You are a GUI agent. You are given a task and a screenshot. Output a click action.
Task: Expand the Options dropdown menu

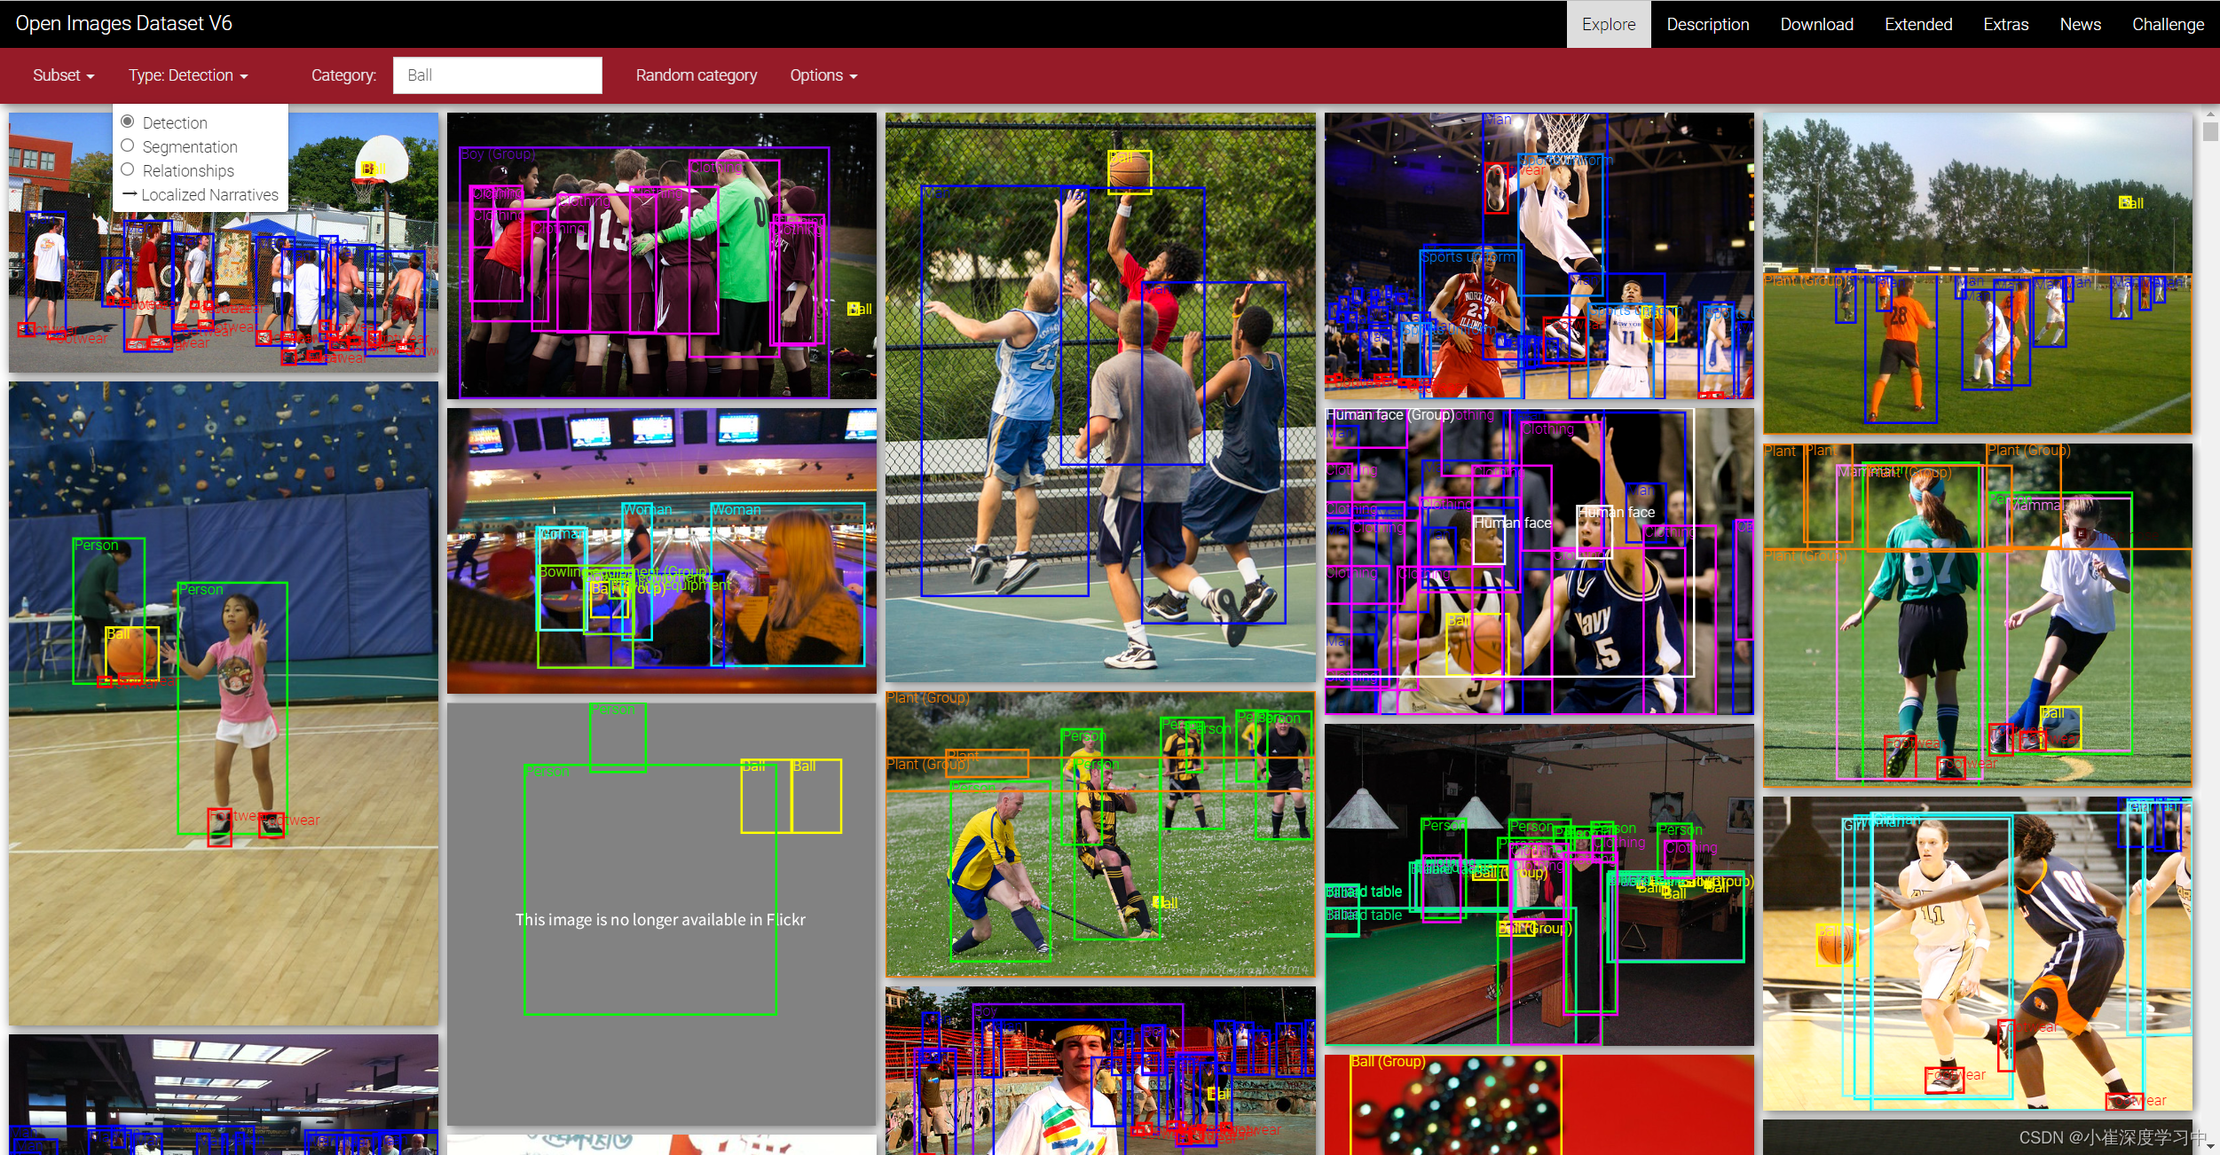pyautogui.click(x=823, y=75)
